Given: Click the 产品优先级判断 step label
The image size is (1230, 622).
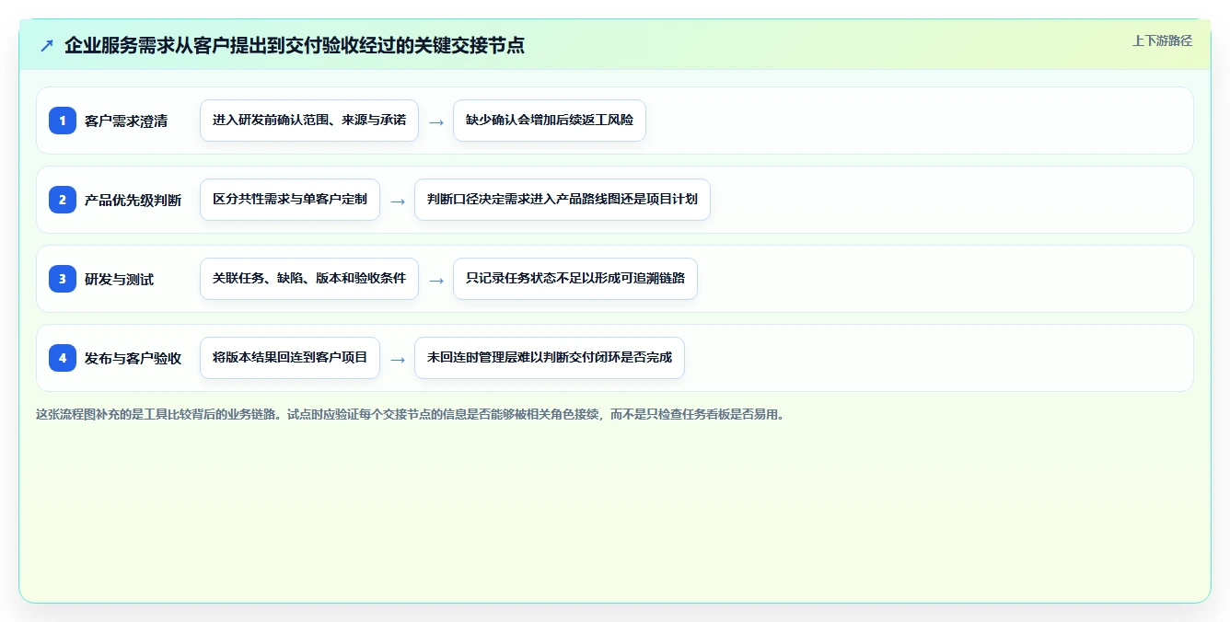Looking at the screenshot, I should pyautogui.click(x=133, y=200).
